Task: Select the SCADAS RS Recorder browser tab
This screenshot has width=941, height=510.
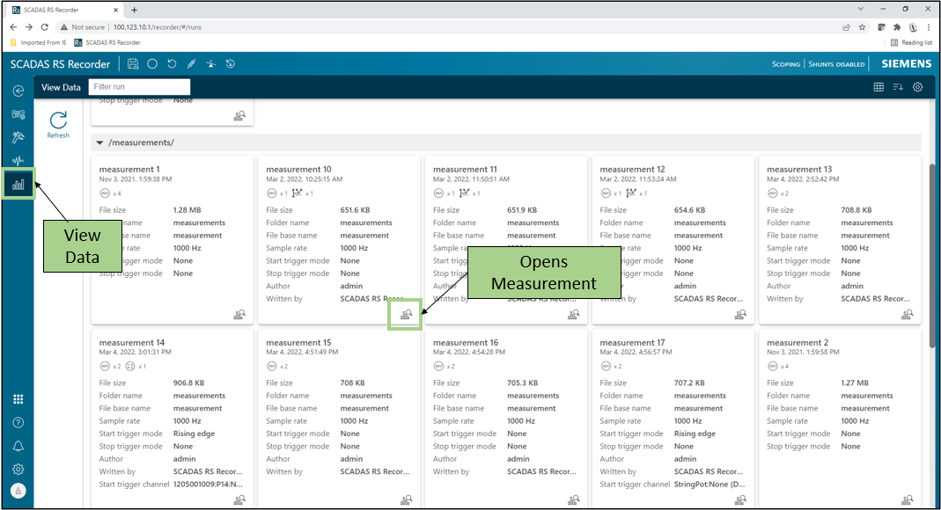Action: click(x=62, y=10)
